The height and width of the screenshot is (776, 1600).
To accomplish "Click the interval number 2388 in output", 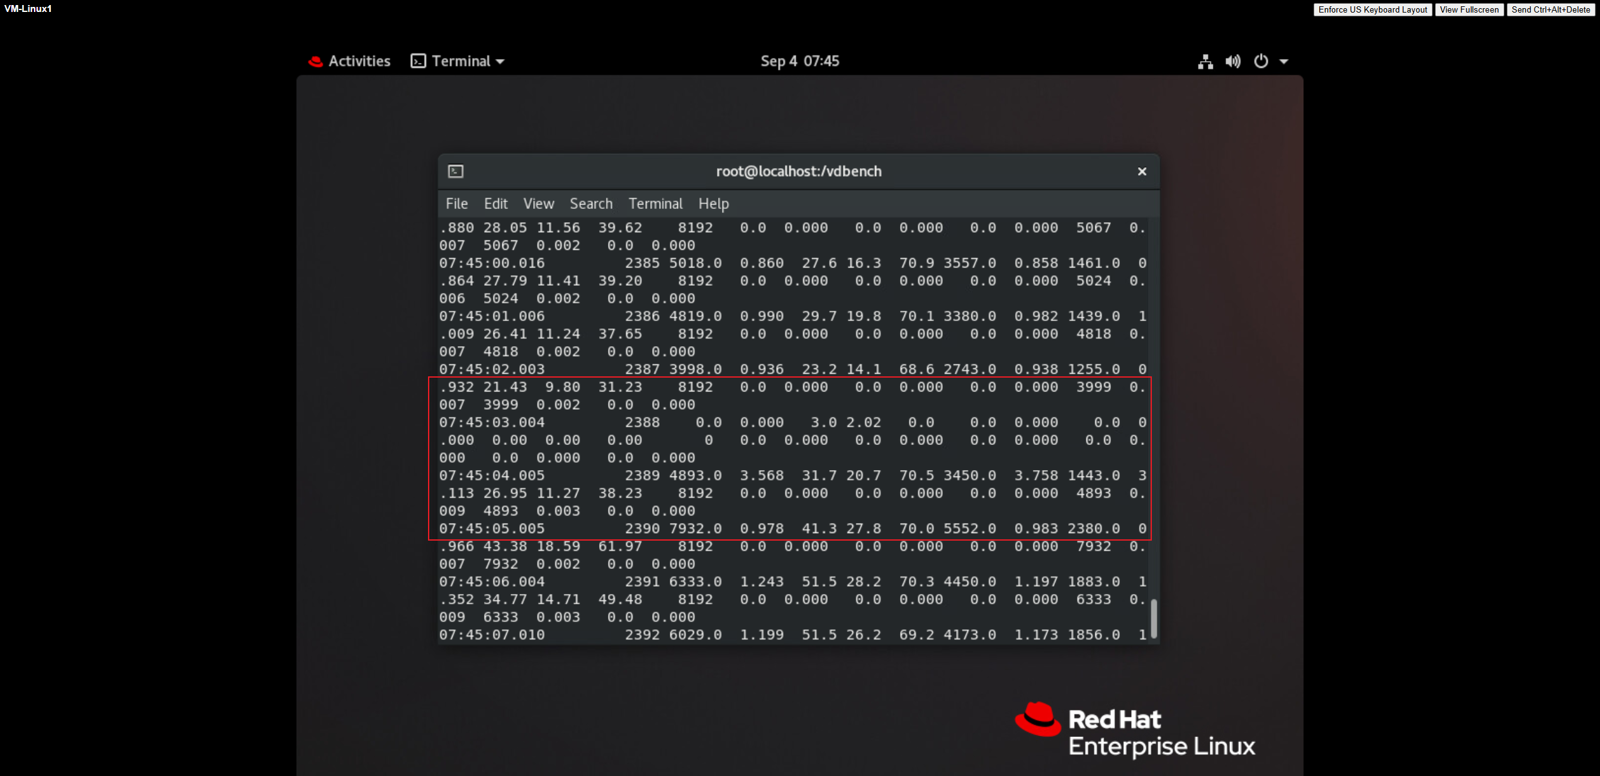I will click(x=642, y=422).
